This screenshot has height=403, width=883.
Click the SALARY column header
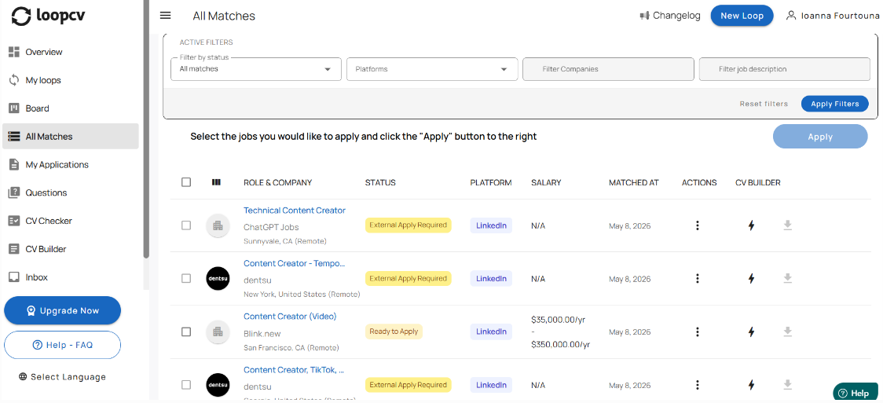[x=546, y=182]
